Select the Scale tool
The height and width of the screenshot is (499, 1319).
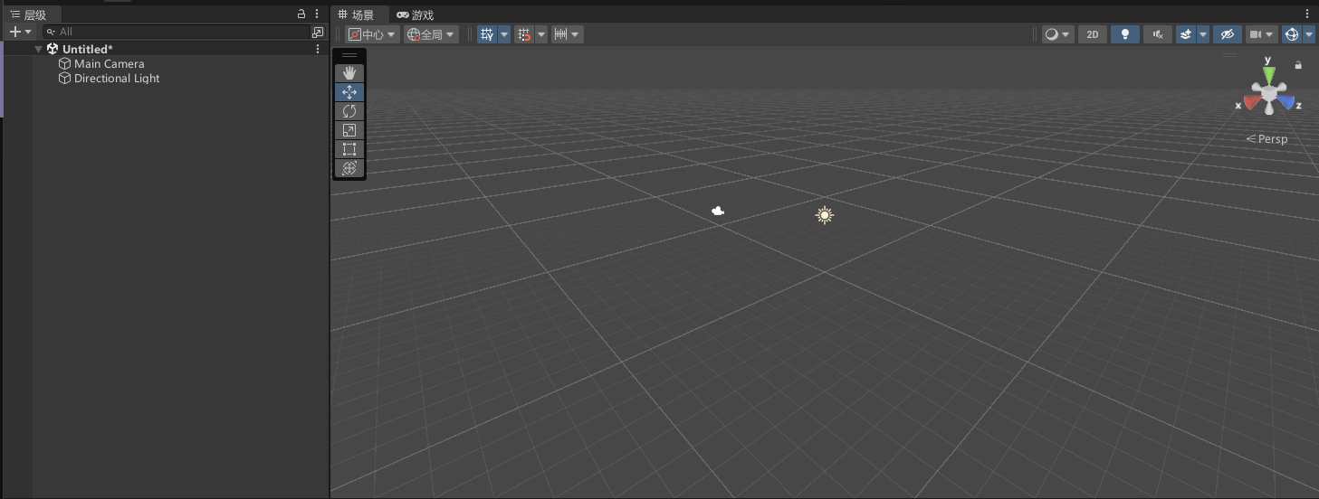click(349, 130)
